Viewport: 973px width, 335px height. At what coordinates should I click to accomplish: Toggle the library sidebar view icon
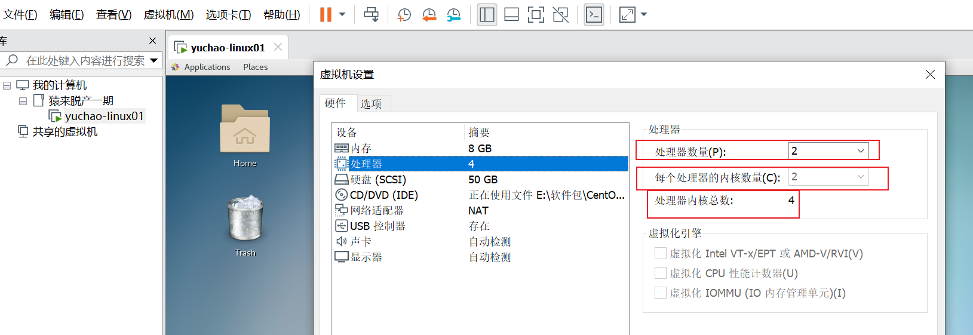click(x=487, y=15)
